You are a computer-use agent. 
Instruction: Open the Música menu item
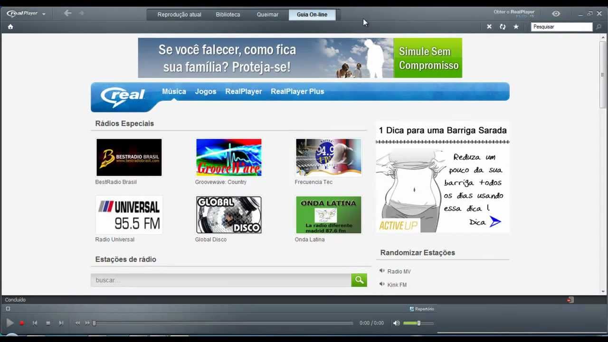(x=174, y=91)
